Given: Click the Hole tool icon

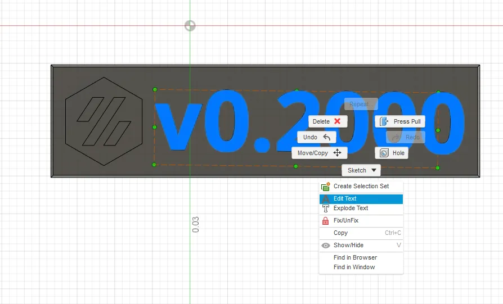Looking at the screenshot, I should pyautogui.click(x=384, y=153).
